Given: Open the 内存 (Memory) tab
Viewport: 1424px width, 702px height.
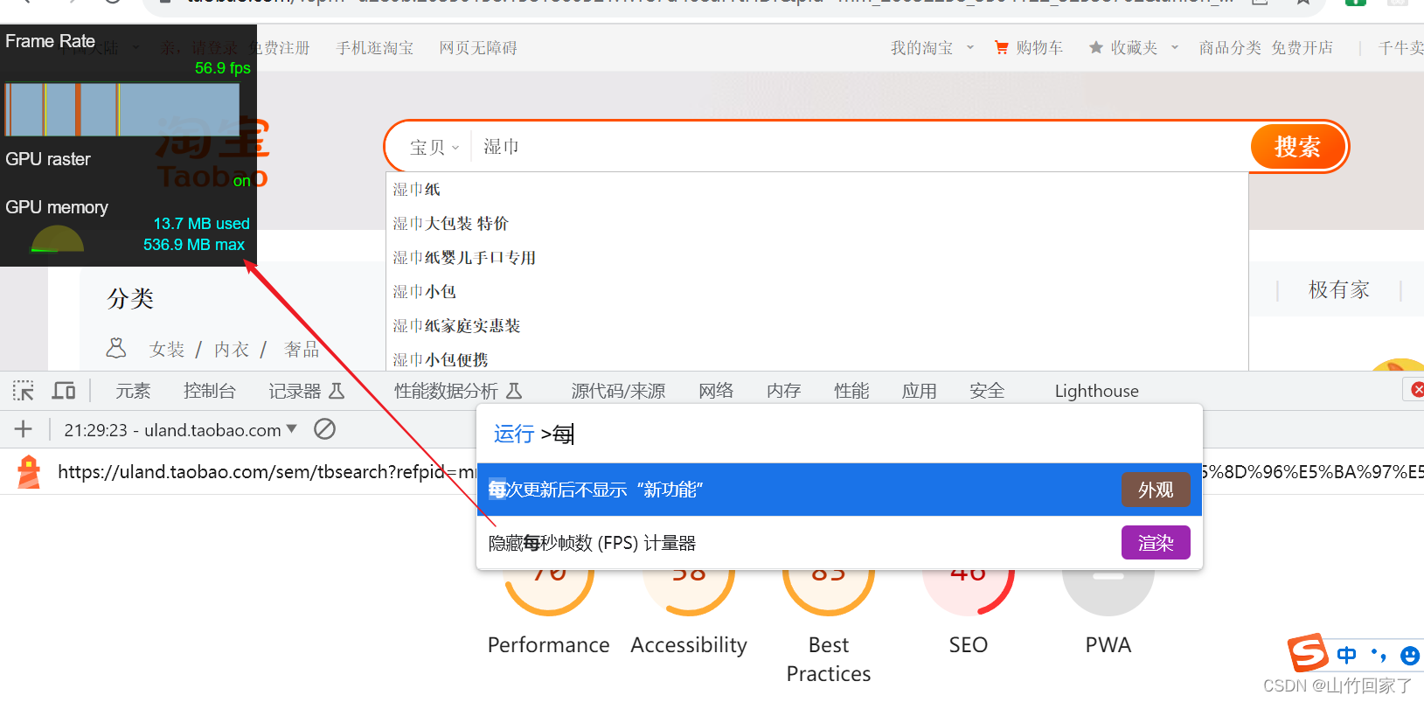Looking at the screenshot, I should (x=784, y=391).
